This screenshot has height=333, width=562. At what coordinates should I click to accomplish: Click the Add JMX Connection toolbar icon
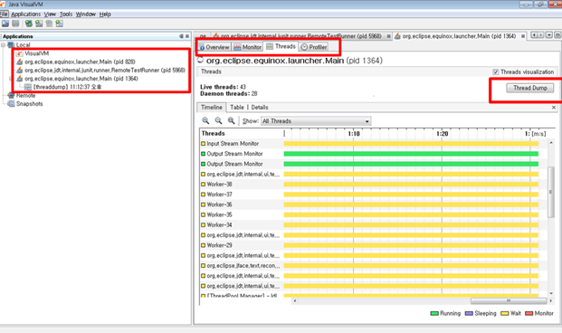39,24
